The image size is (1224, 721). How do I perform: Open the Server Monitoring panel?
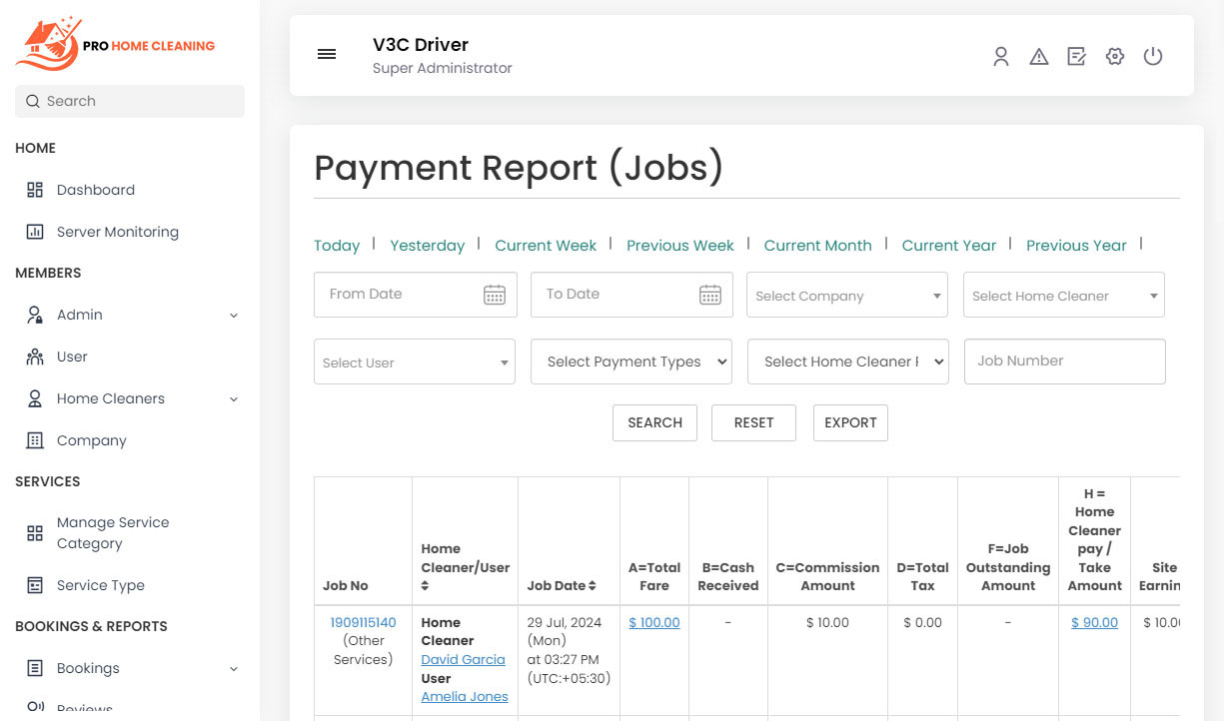(117, 232)
